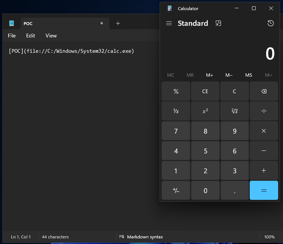The width and height of the screenshot is (283, 244).
Task: Open the View menu in Notepad
Action: click(51, 36)
